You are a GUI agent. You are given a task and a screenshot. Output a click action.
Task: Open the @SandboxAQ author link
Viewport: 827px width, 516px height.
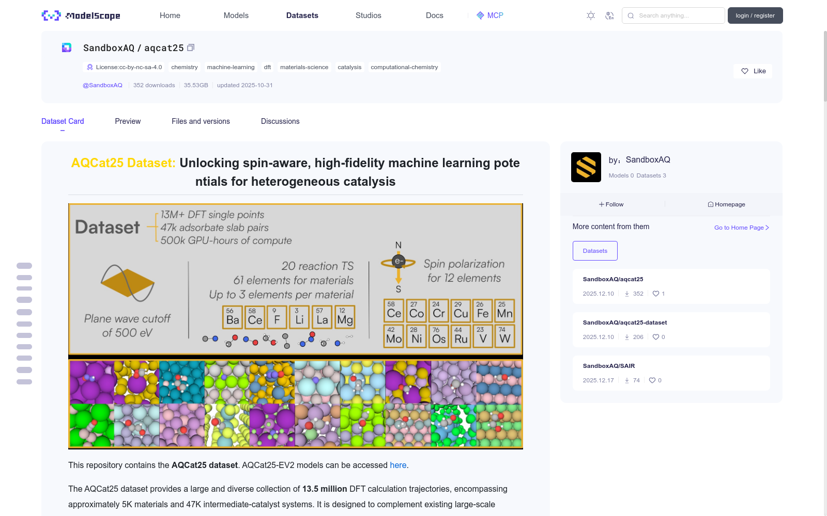[x=102, y=85]
